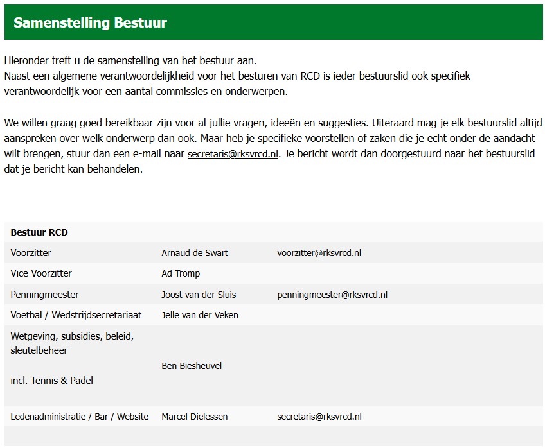This screenshot has height=448, width=545.
Task: Click the Penningmeester role label
Action: 44,295
